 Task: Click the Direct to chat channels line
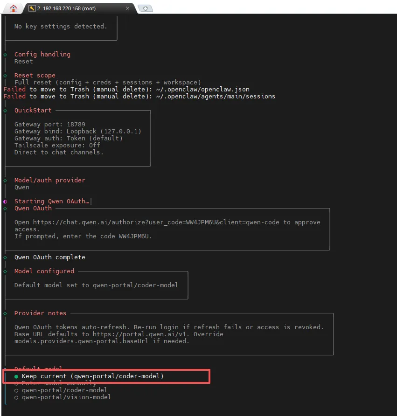[x=59, y=153]
